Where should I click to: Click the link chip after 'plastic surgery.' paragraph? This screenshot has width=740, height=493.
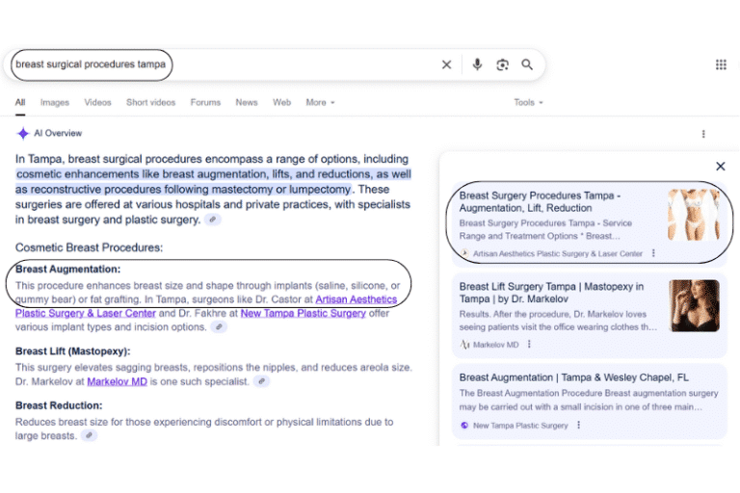click(213, 220)
